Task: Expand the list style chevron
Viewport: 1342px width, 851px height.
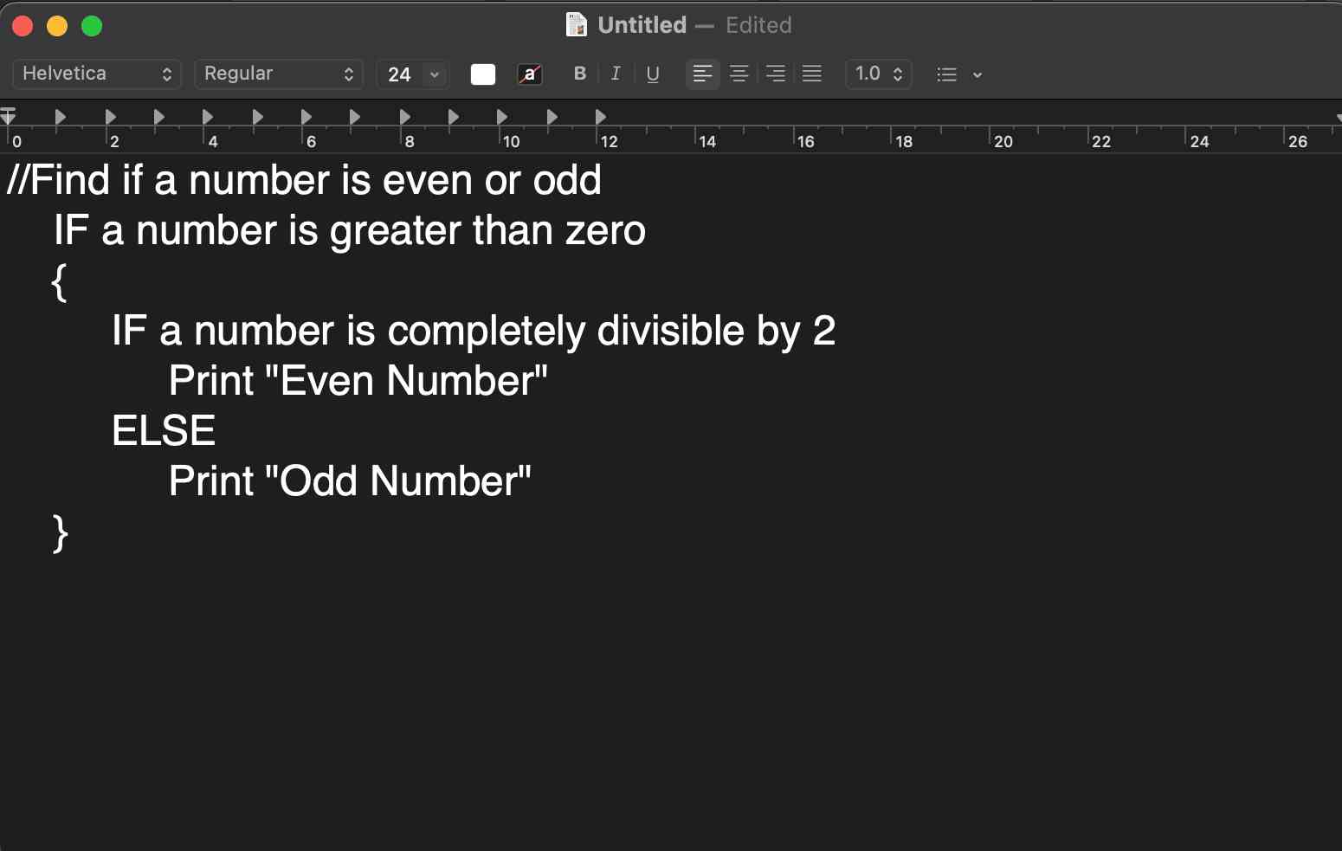Action: 977,75
